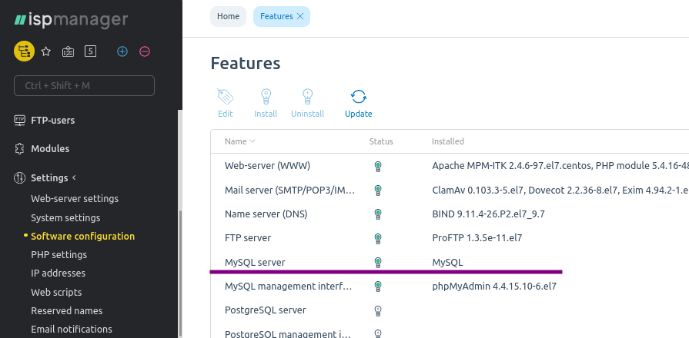Collapse all menu with pink minus icon
Viewport: 689px width, 338px height.
(145, 51)
